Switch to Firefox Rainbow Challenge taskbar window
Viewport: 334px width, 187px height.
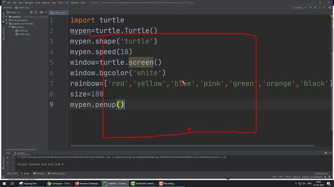coord(87,183)
